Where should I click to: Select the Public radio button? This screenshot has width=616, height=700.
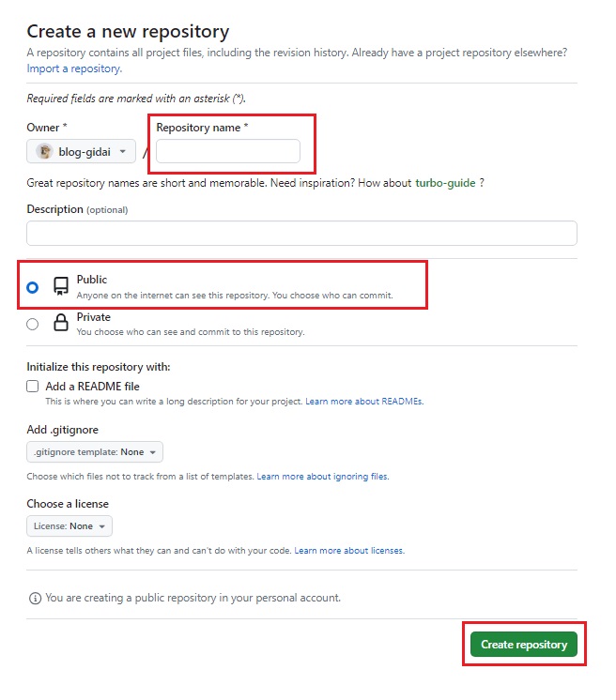(x=33, y=287)
